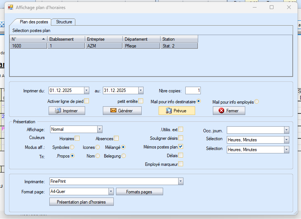Expand the Imprimante printer dropdown
This screenshot has height=219, width=301.
tap(181, 182)
